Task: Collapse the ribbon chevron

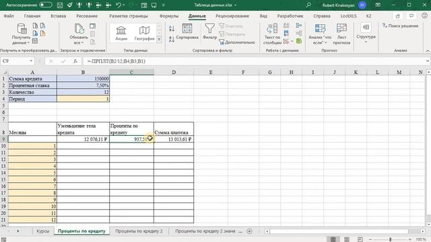Action: point(428,51)
